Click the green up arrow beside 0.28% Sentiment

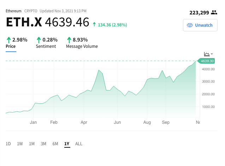coord(39,40)
